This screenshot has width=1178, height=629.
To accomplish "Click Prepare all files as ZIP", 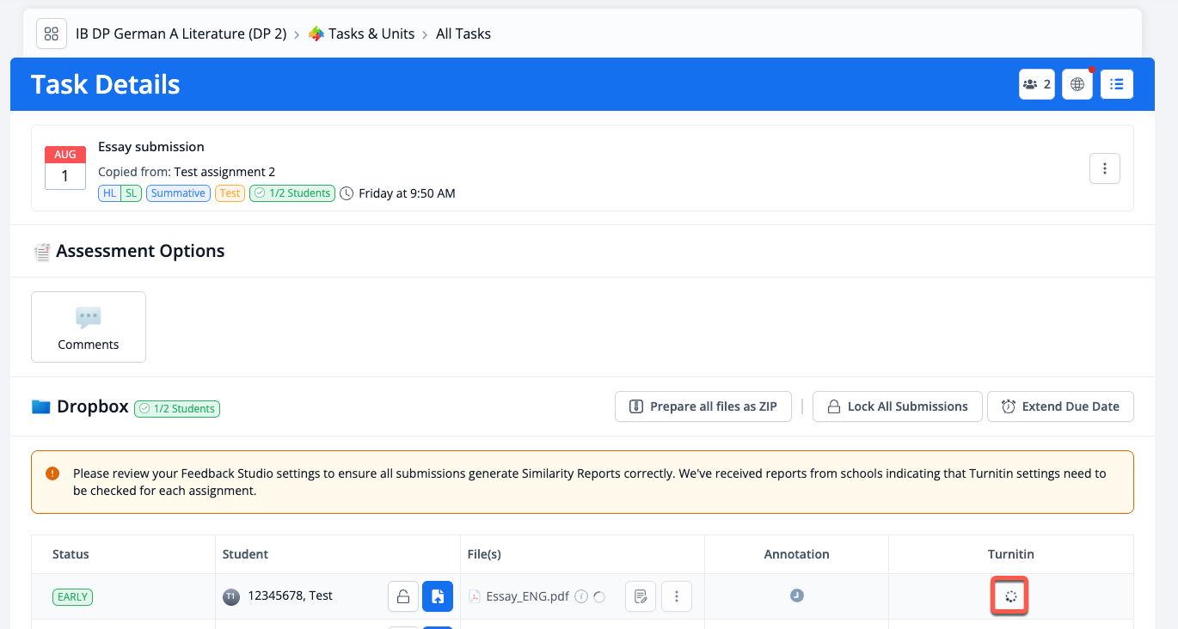I will (703, 406).
